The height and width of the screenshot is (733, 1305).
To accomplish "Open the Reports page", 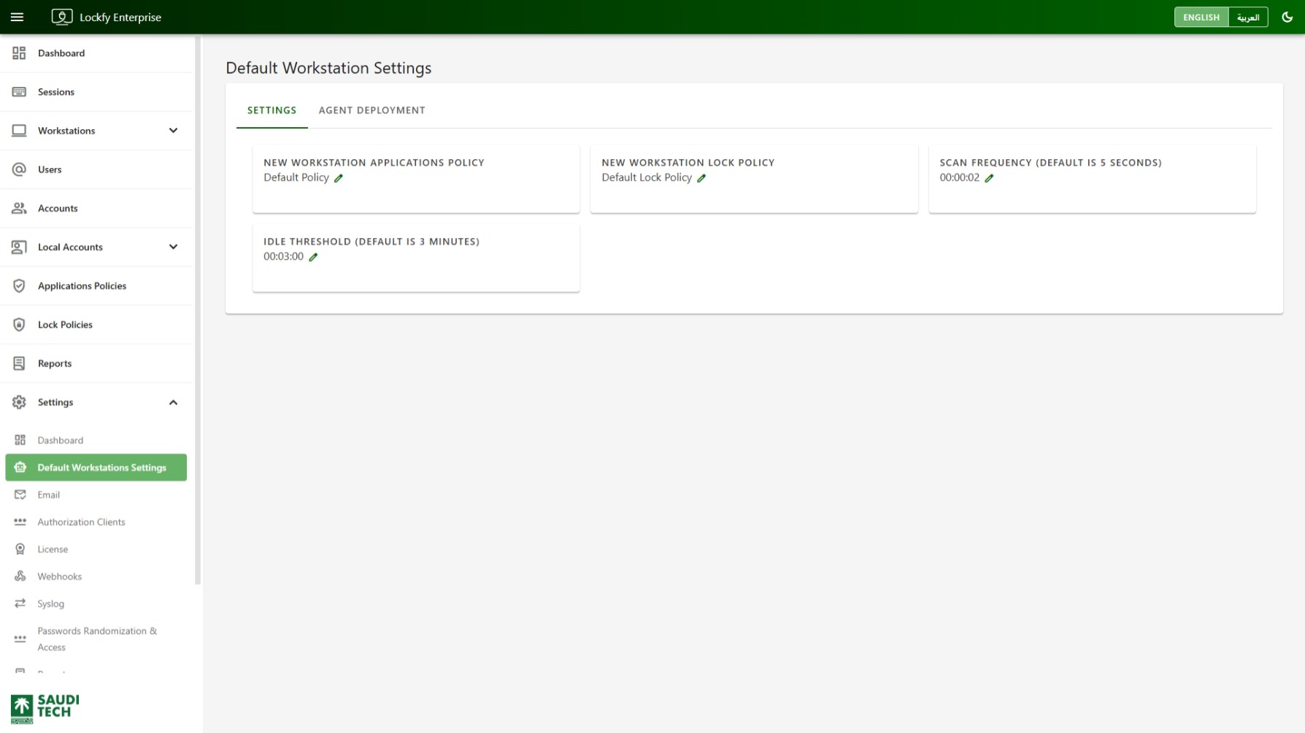I will click(97, 363).
